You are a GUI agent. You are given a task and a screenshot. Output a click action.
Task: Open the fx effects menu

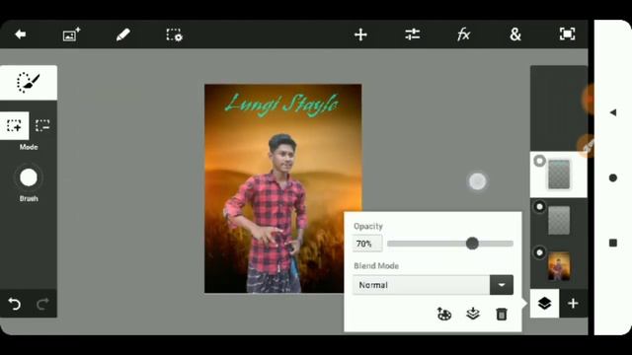tap(463, 35)
